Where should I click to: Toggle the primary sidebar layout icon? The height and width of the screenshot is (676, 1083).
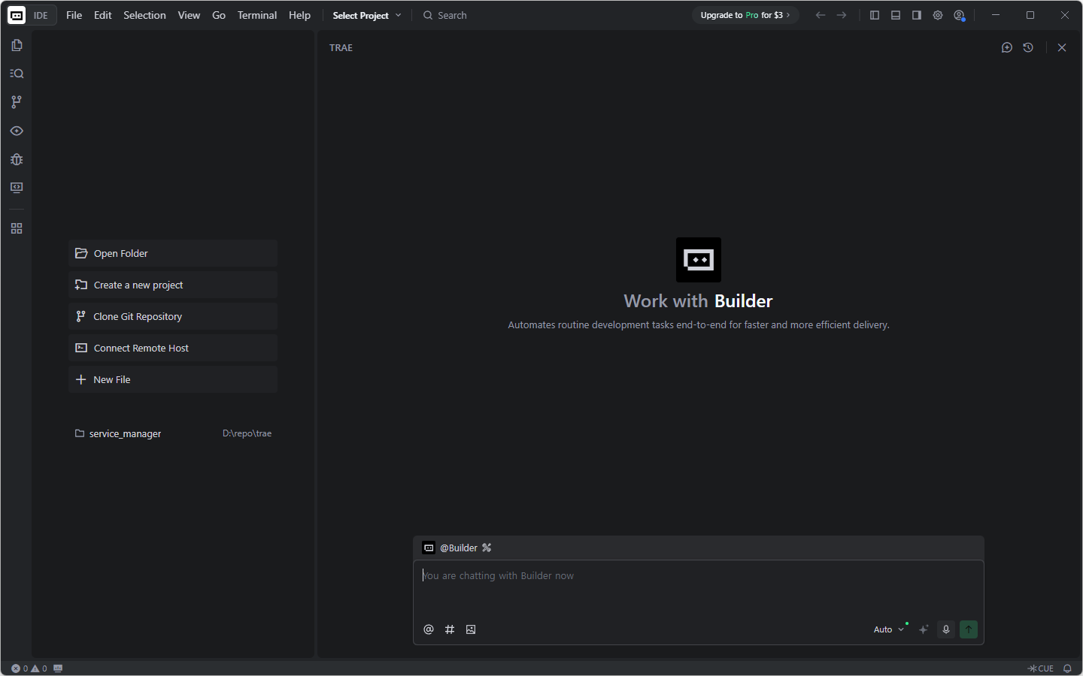click(x=875, y=15)
